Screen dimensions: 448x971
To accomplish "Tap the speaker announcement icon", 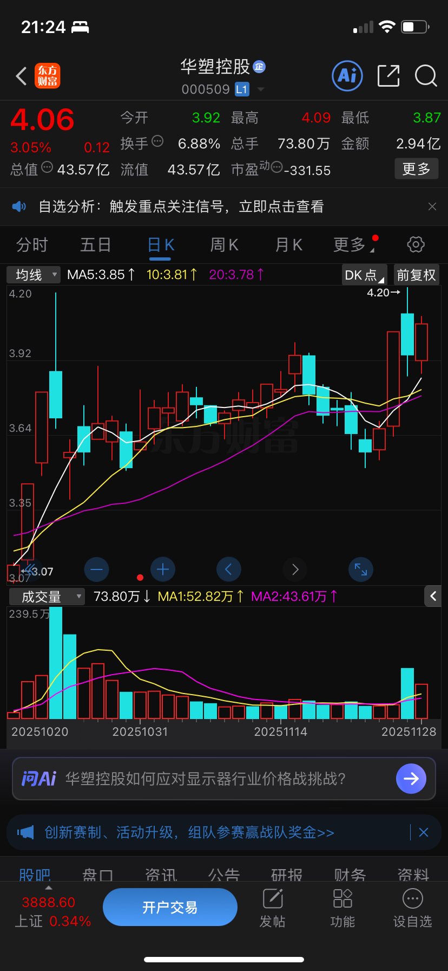I will point(19,206).
